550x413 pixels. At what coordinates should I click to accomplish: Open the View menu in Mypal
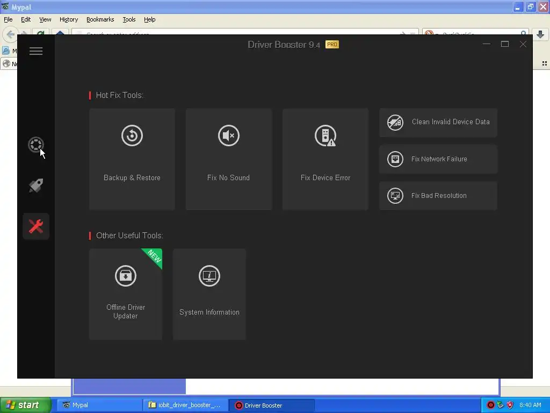click(45, 20)
